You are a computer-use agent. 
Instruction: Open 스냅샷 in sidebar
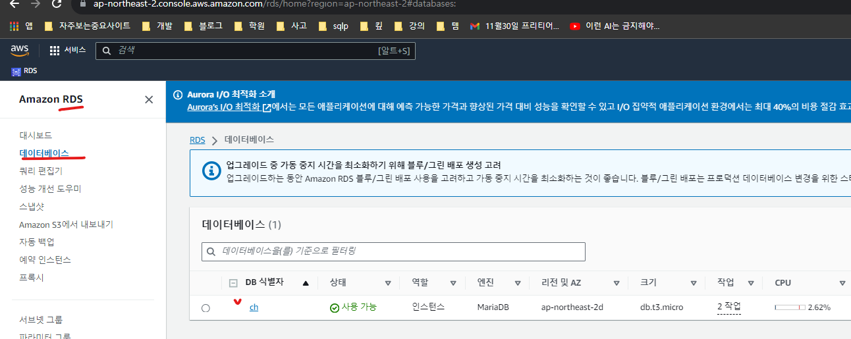pos(32,207)
